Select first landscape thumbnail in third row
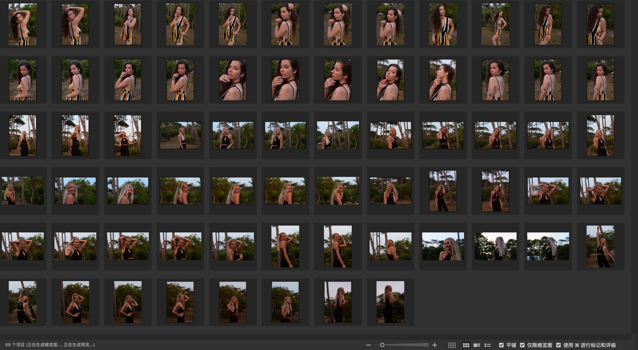The width and height of the screenshot is (638, 350). click(x=180, y=135)
